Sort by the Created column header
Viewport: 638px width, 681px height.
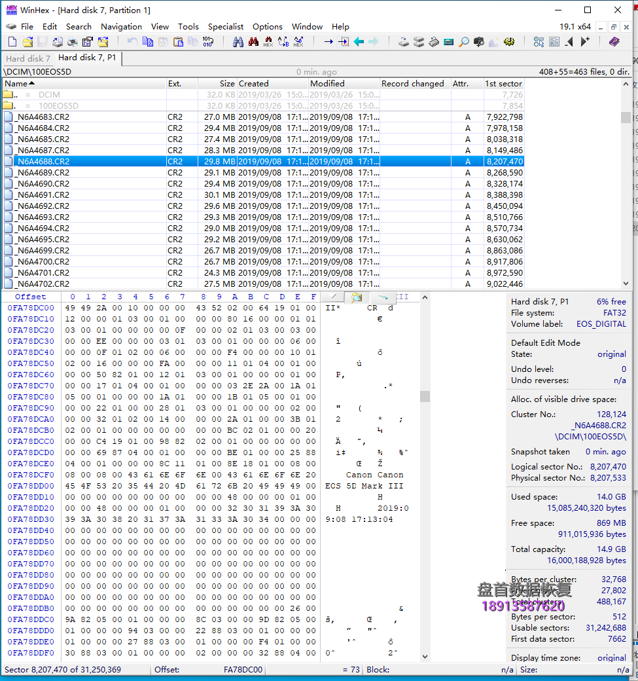pyautogui.click(x=273, y=83)
